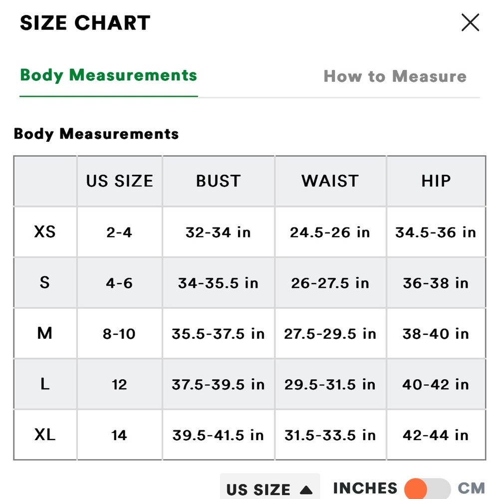Screen dimensions: 499x499
Task: Select the M size row label
Action: 44,333
